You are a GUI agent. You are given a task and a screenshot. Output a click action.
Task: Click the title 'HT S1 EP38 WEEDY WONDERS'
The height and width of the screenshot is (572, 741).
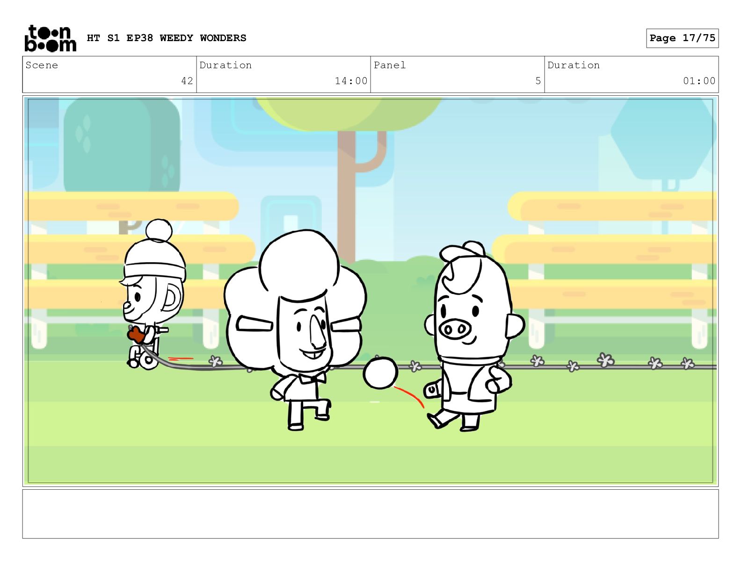(x=167, y=38)
